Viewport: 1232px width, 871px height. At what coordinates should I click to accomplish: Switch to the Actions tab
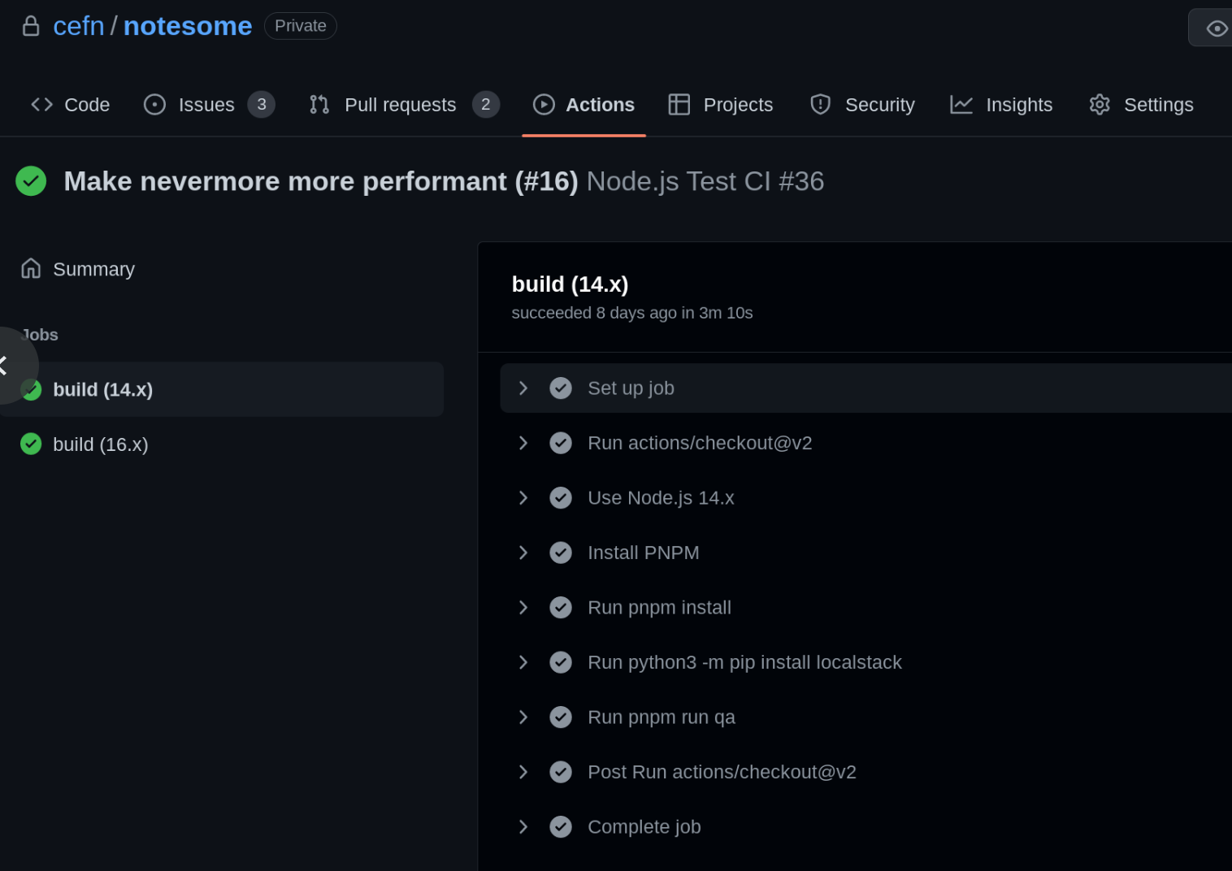tap(583, 105)
